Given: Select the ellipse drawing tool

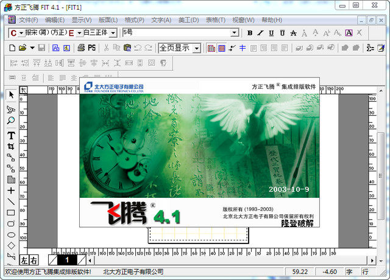Looking at the screenshot, I should coord(11,234).
